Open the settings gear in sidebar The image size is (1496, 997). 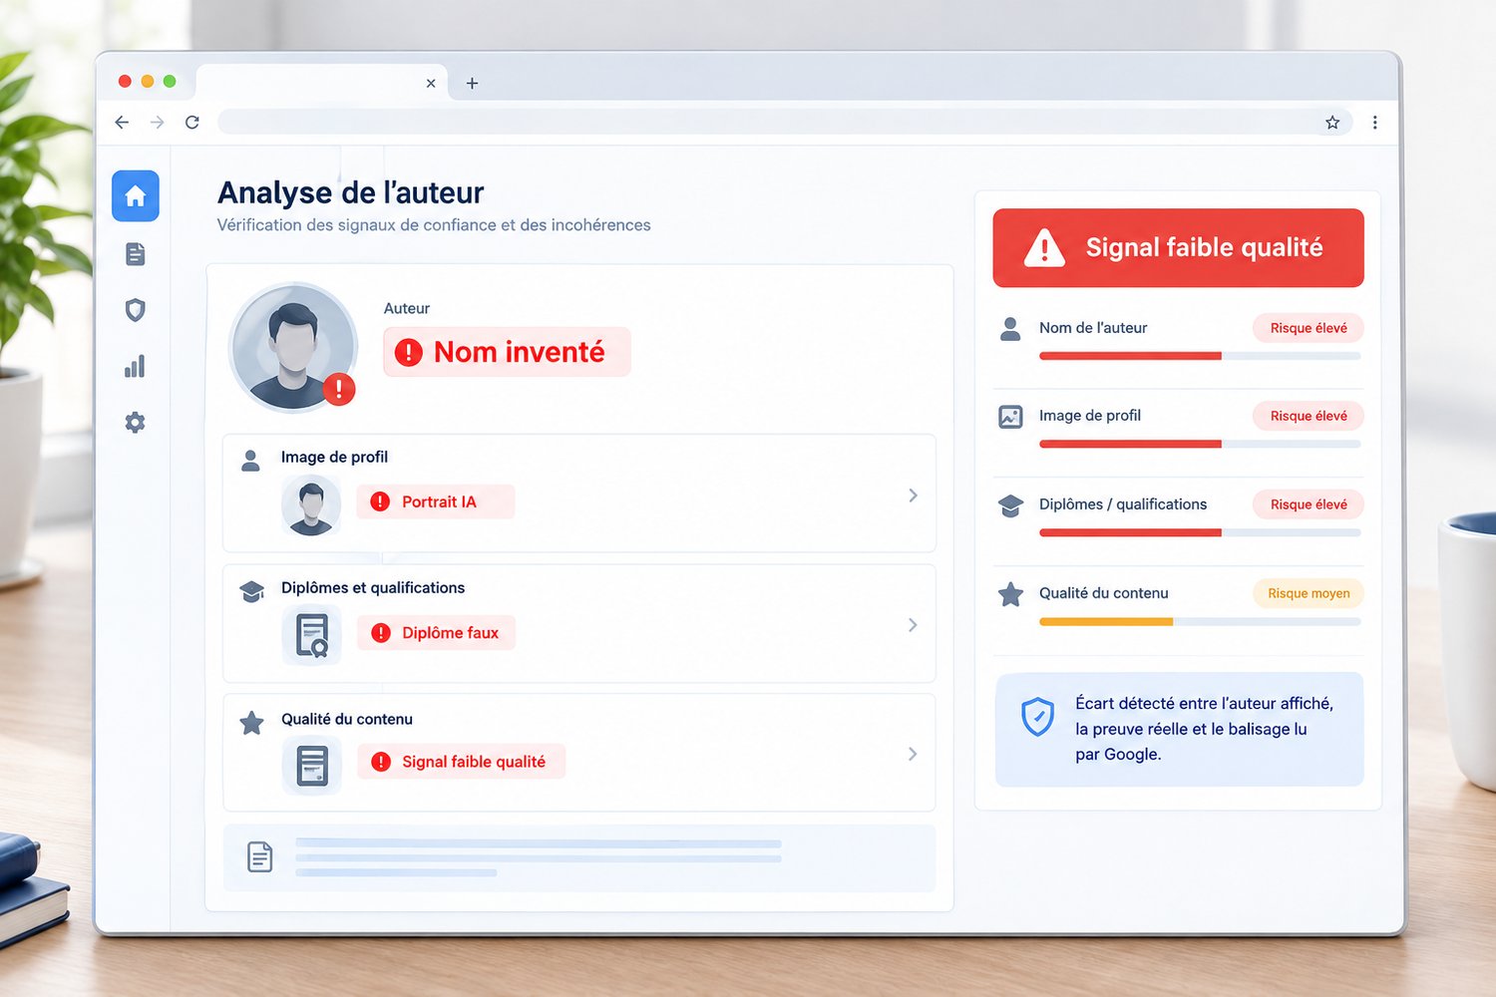[x=136, y=423]
